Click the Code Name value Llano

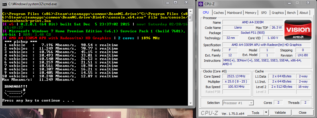pos(238,27)
